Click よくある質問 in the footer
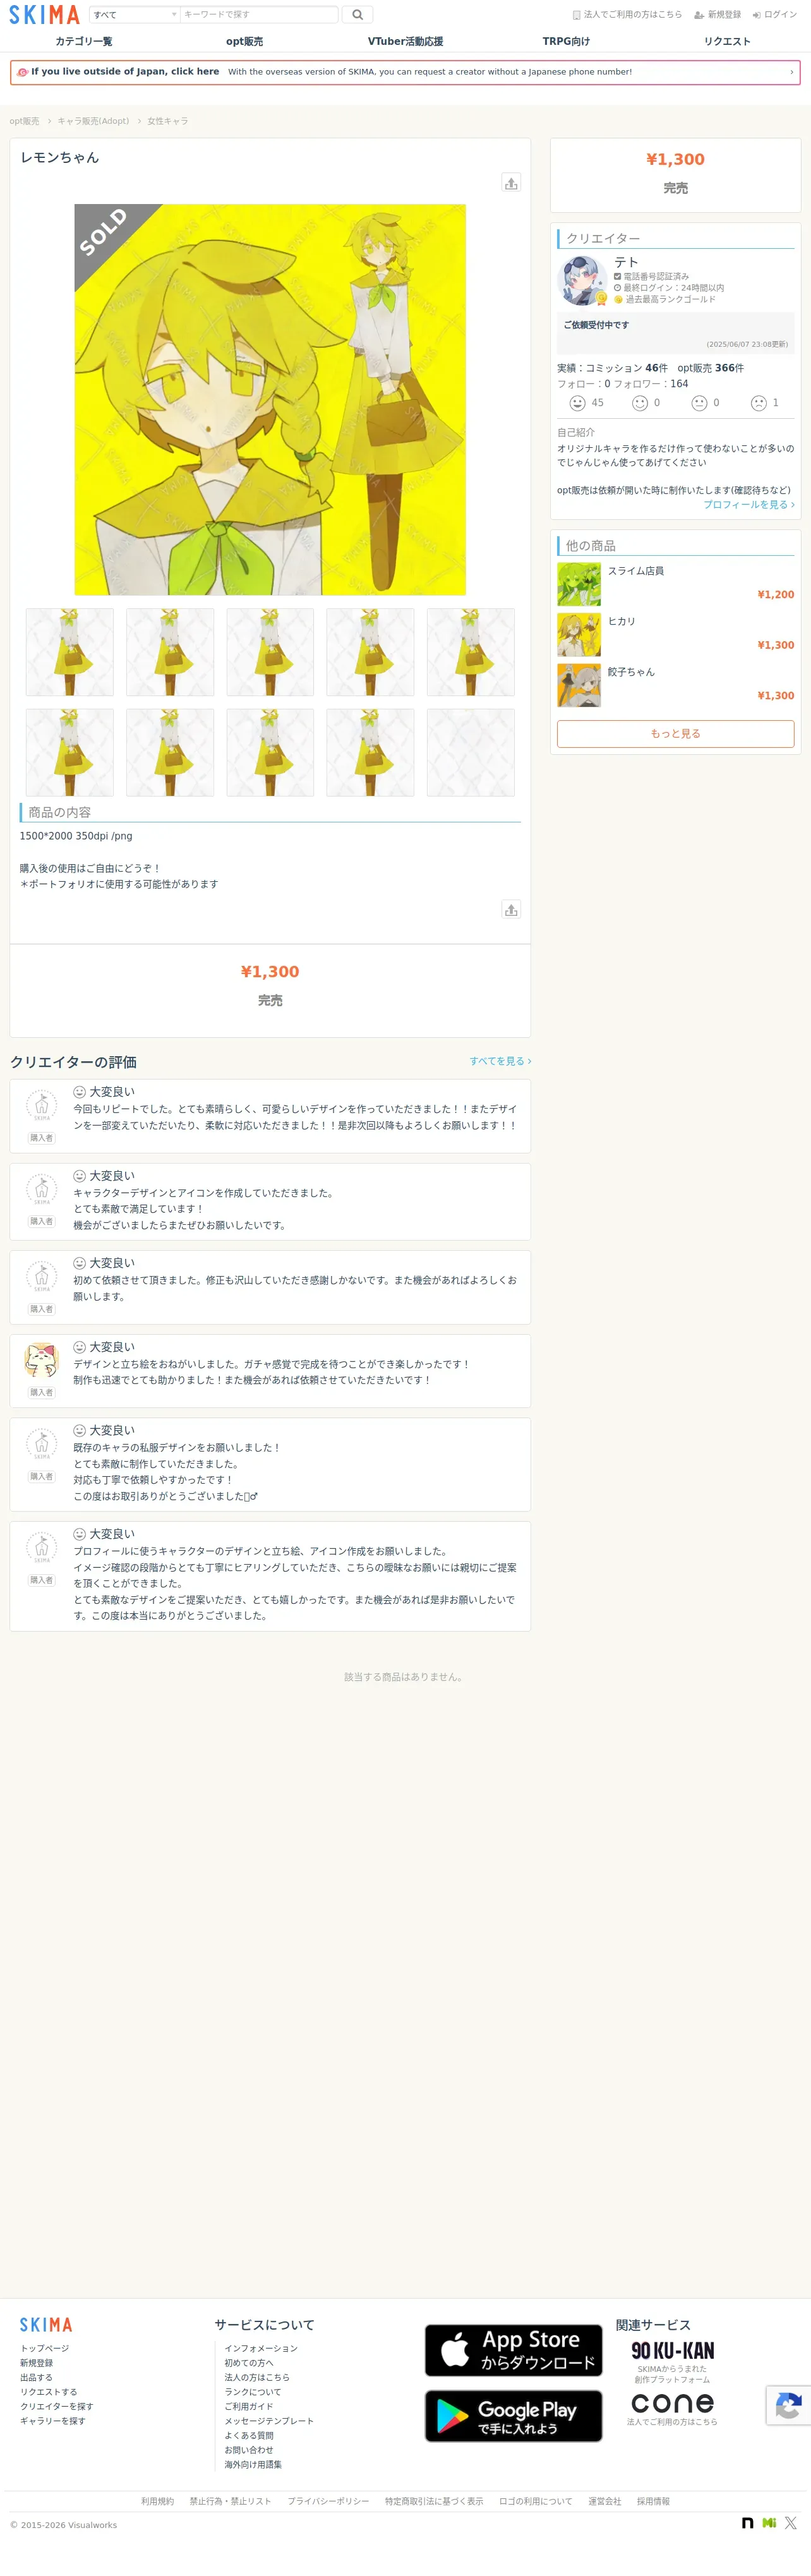Viewport: 811px width, 2576px height. click(x=249, y=2435)
